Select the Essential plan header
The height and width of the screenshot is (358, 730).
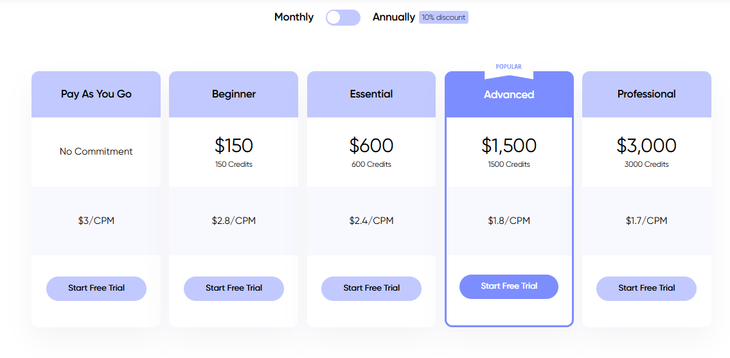coord(371,94)
